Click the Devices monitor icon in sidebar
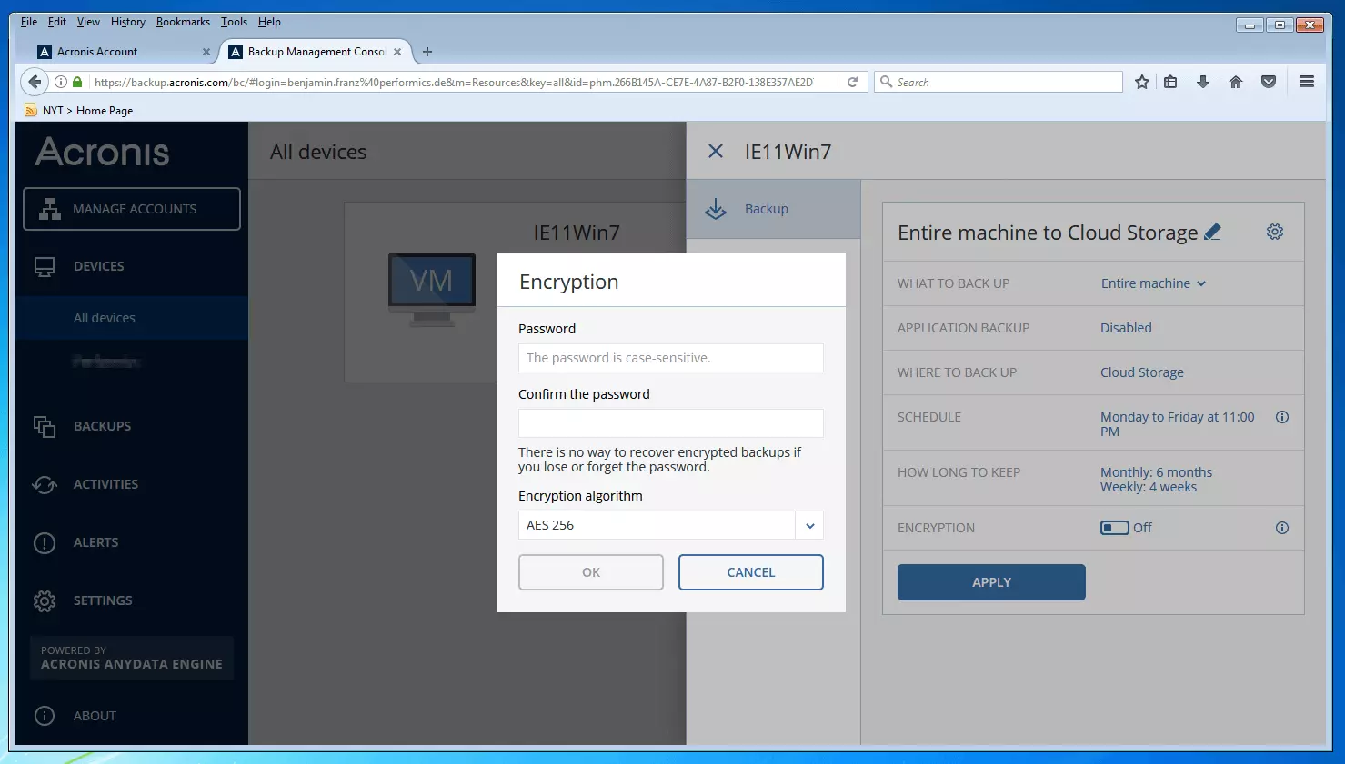The image size is (1345, 764). click(x=45, y=267)
